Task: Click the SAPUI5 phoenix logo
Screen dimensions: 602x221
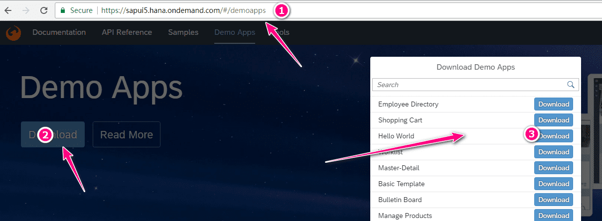Action: pyautogui.click(x=12, y=33)
